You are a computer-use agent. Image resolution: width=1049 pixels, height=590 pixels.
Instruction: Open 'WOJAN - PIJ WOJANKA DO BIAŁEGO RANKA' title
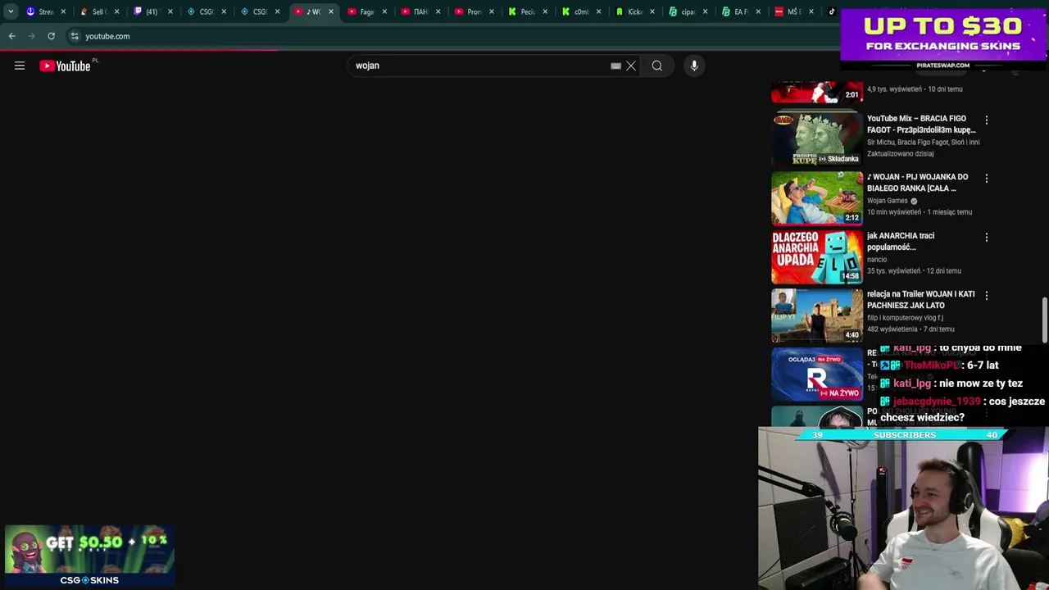917,183
